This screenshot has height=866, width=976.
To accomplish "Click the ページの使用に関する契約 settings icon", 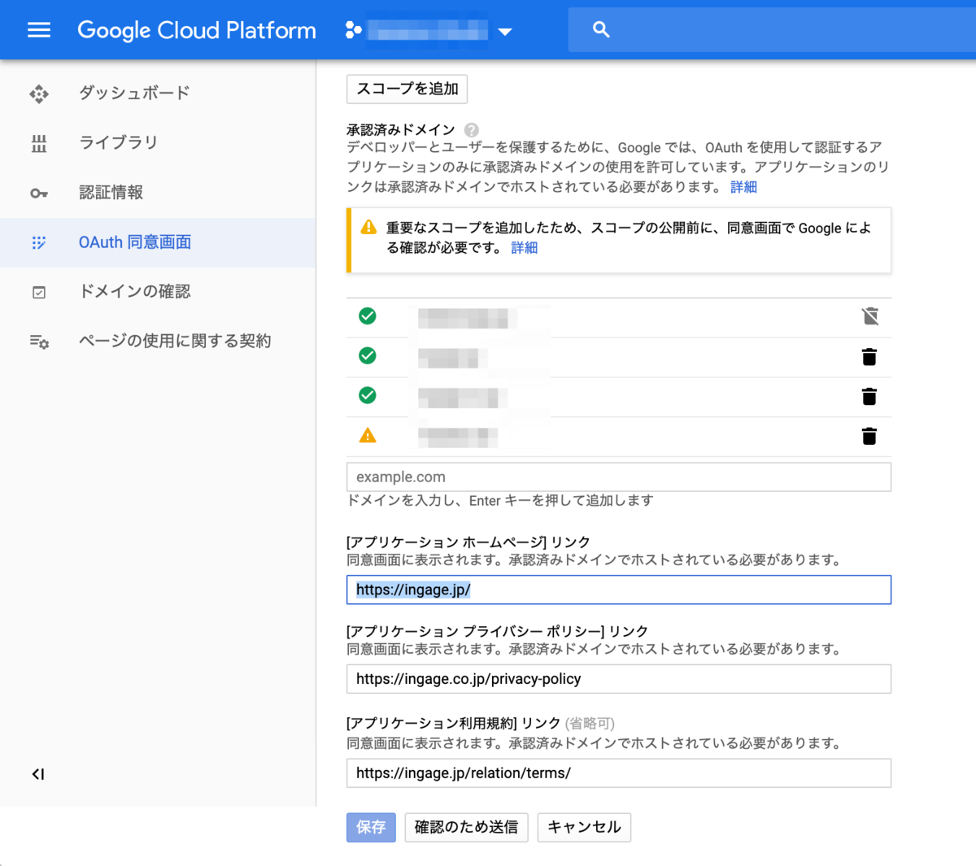I will point(39,342).
